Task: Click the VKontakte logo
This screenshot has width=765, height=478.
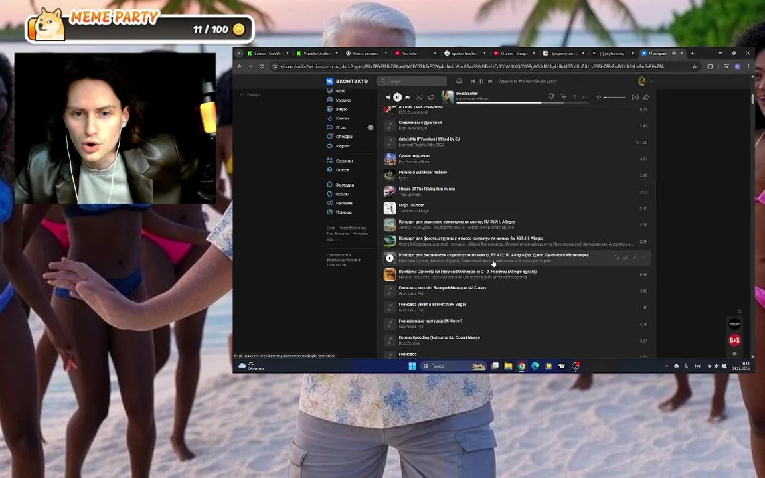Action: click(347, 81)
